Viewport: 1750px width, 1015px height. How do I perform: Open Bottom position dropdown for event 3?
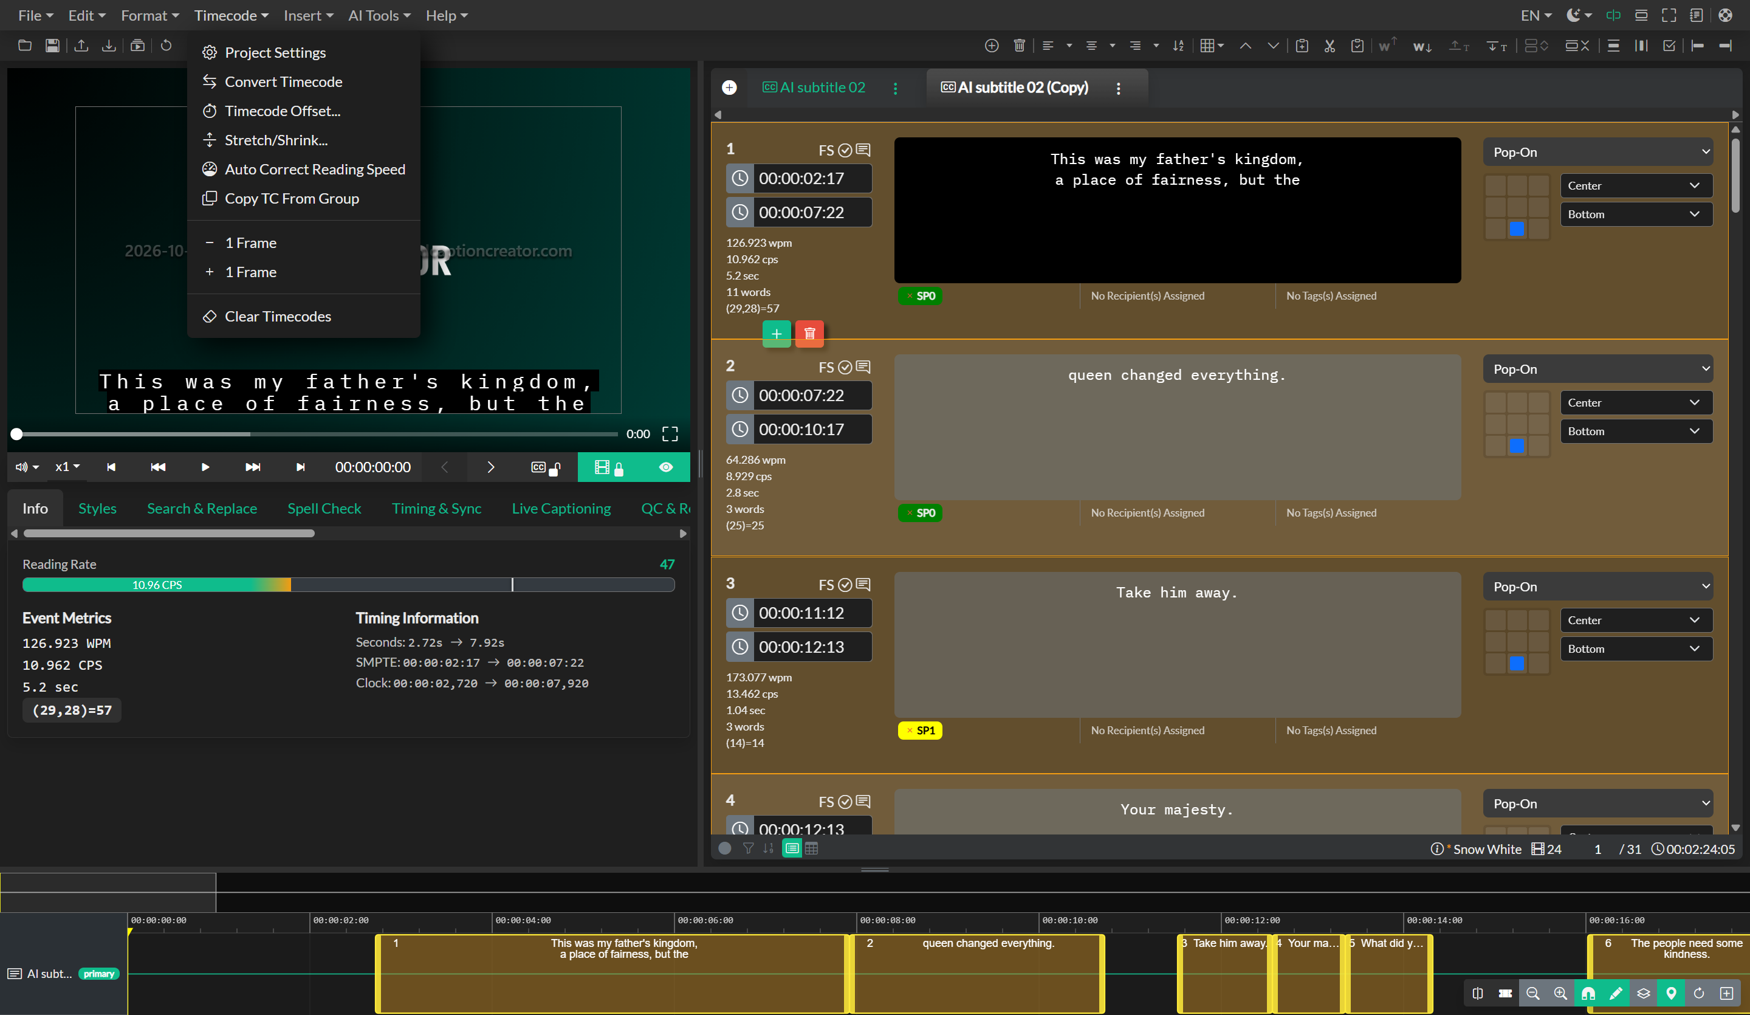1635,649
